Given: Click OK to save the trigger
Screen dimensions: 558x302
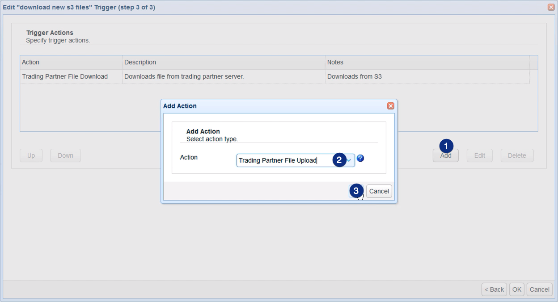Looking at the screenshot, I should tap(516, 289).
